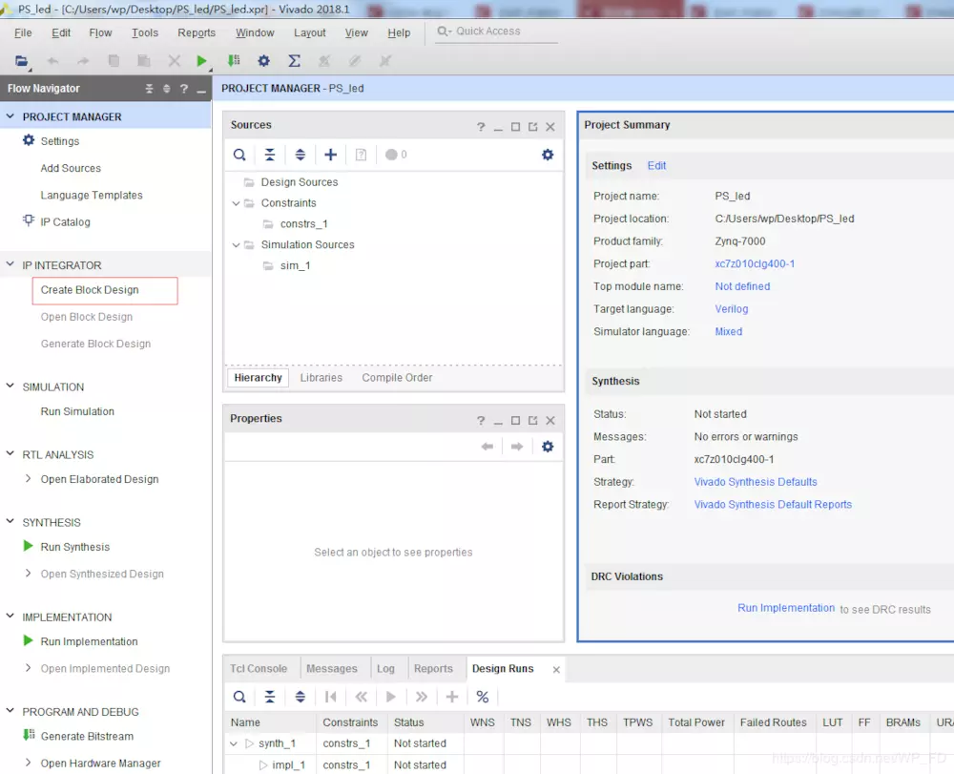The width and height of the screenshot is (954, 774).
Task: Select constrs_1 in Sources tree
Action: [x=303, y=224]
